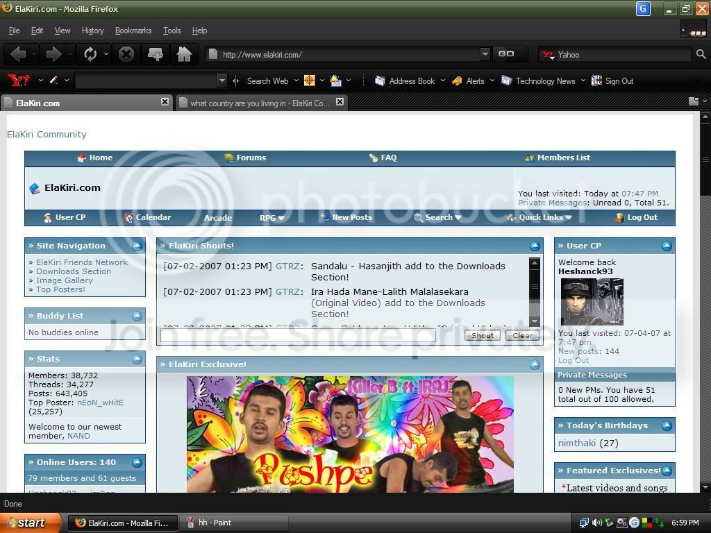Click the magnifier icon in the Yahoo search box
The width and height of the screenshot is (711, 533).
pos(701,54)
